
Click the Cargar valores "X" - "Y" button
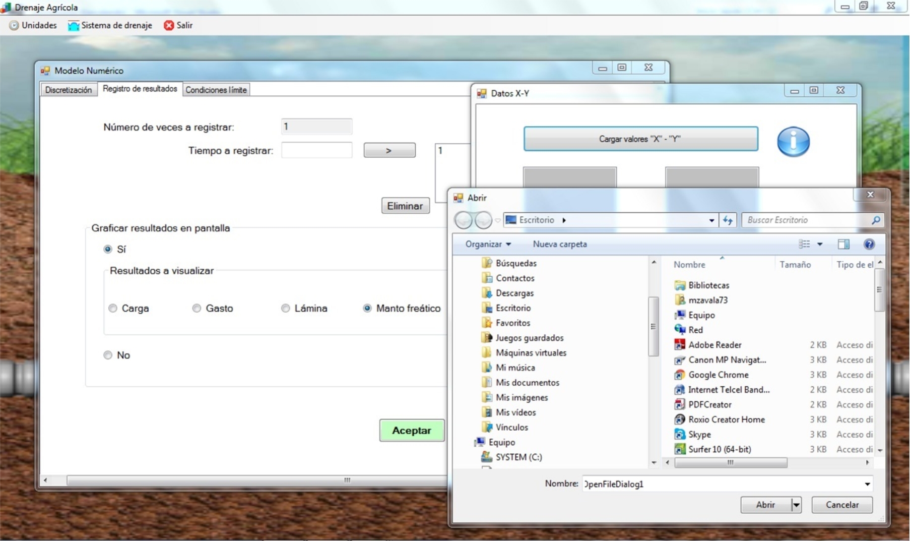coord(640,139)
